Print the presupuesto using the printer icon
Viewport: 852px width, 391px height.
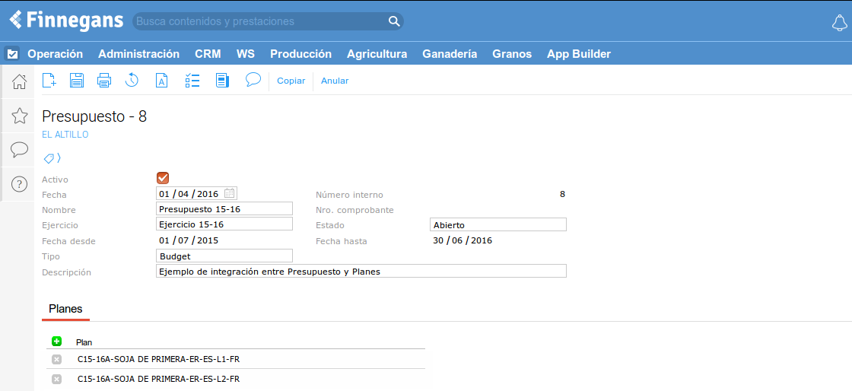(103, 81)
